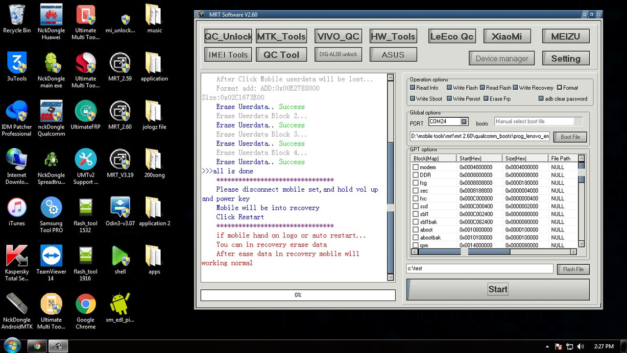Open UMTv2 Support desktop icon
627x353 pixels.
pos(86,167)
